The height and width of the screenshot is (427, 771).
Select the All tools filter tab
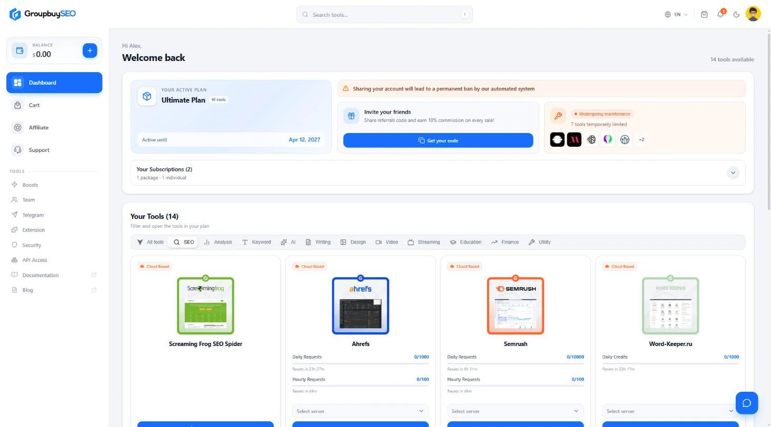(x=150, y=242)
